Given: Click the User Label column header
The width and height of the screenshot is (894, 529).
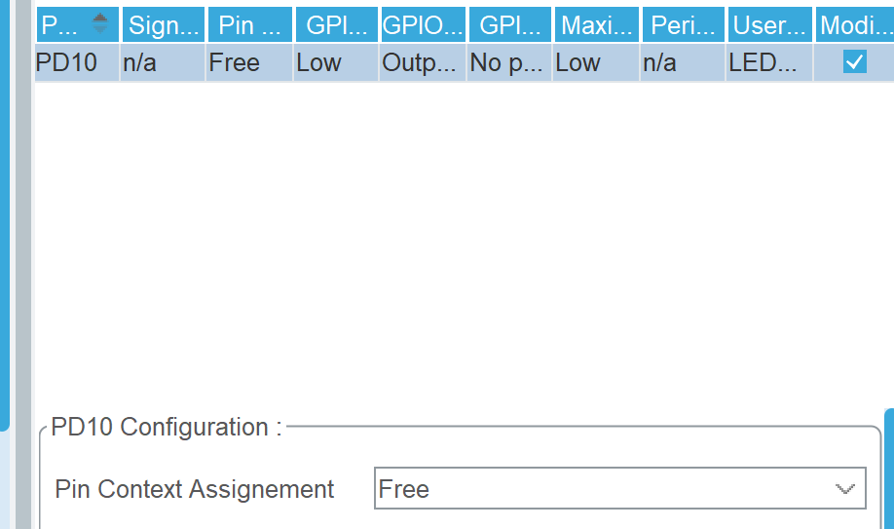Looking at the screenshot, I should point(769,24).
